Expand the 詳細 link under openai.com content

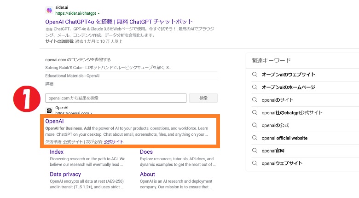(x=49, y=84)
